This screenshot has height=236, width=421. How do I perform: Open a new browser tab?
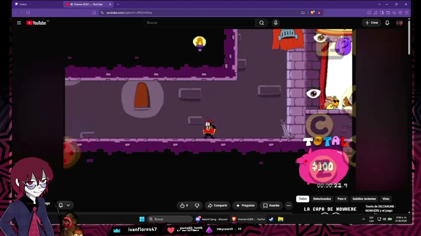[x=118, y=4]
